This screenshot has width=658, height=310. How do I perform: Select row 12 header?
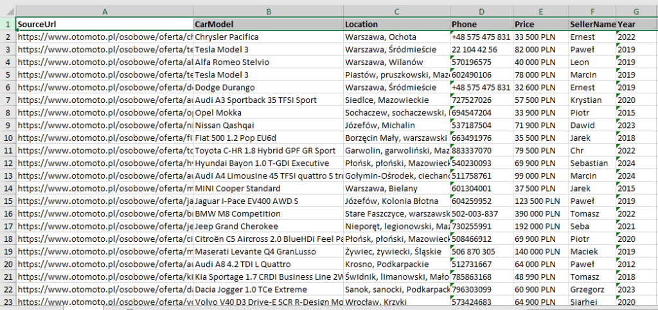[8, 163]
